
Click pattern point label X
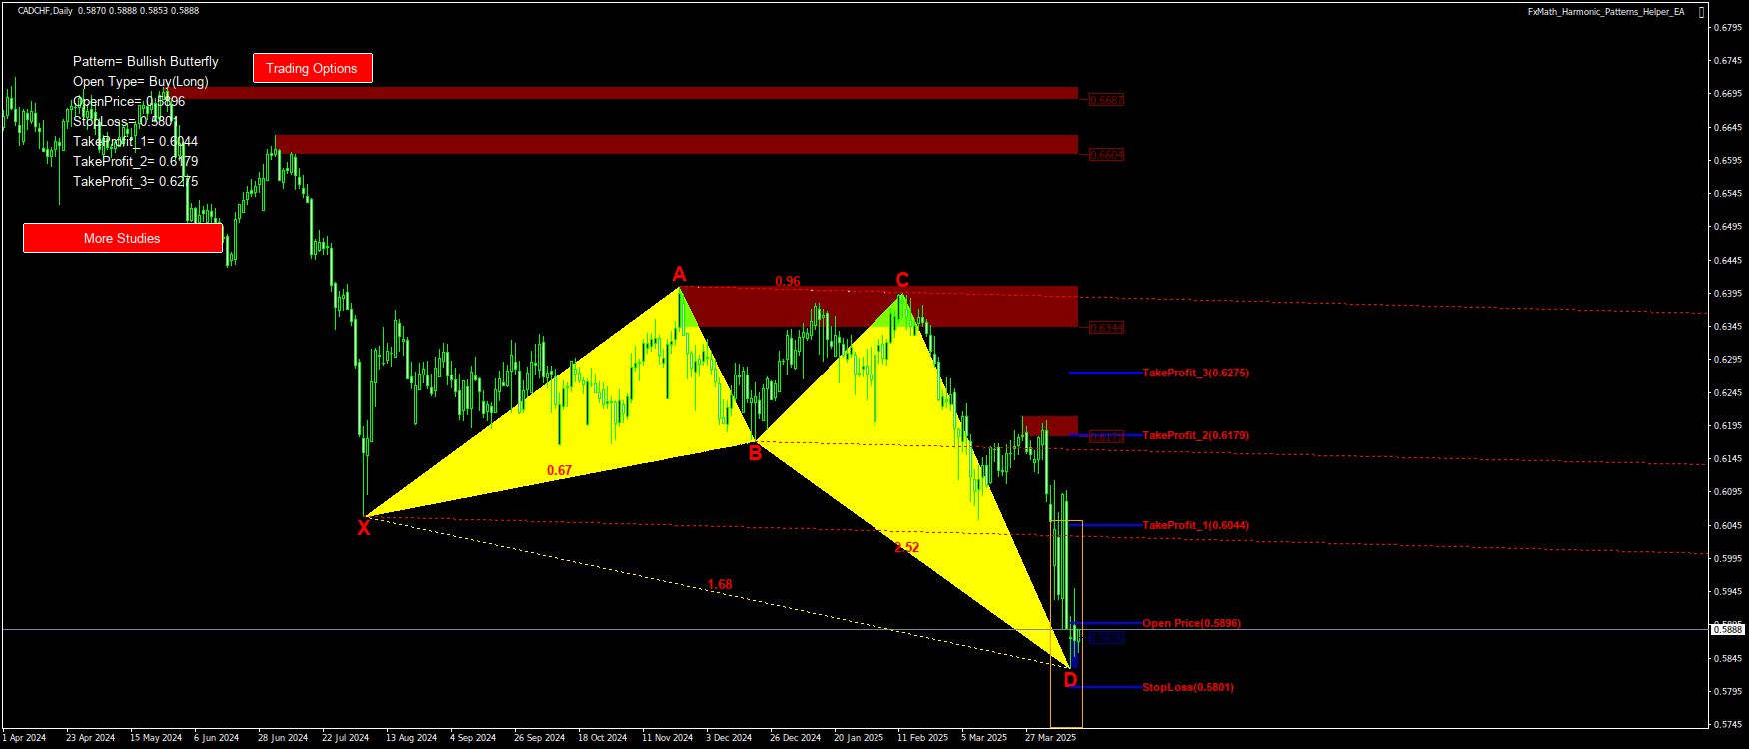pyautogui.click(x=364, y=528)
